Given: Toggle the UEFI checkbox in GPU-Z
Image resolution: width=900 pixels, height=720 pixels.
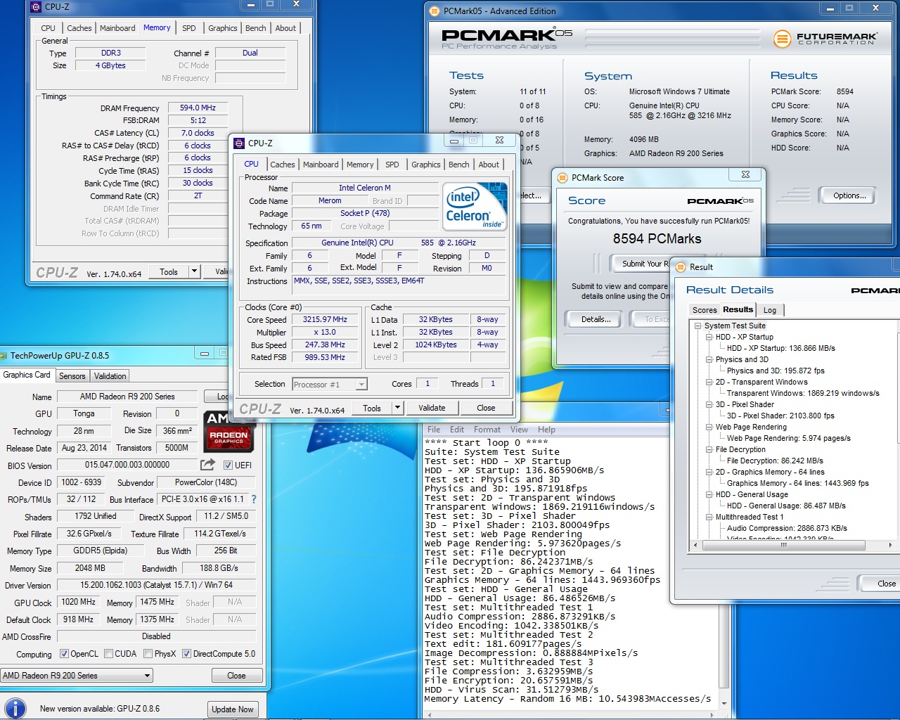Looking at the screenshot, I should coord(228,465).
